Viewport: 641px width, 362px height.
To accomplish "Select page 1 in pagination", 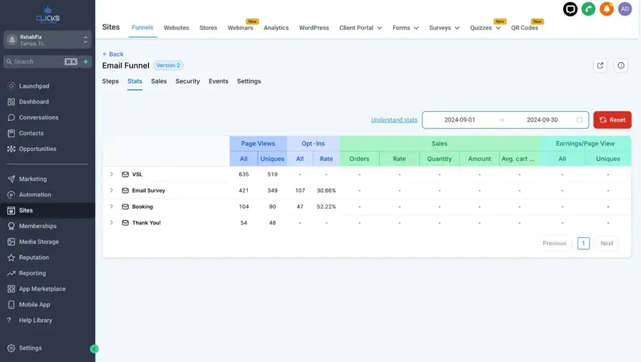I will (583, 244).
